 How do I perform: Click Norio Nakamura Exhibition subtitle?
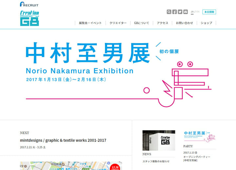click(x=80, y=71)
